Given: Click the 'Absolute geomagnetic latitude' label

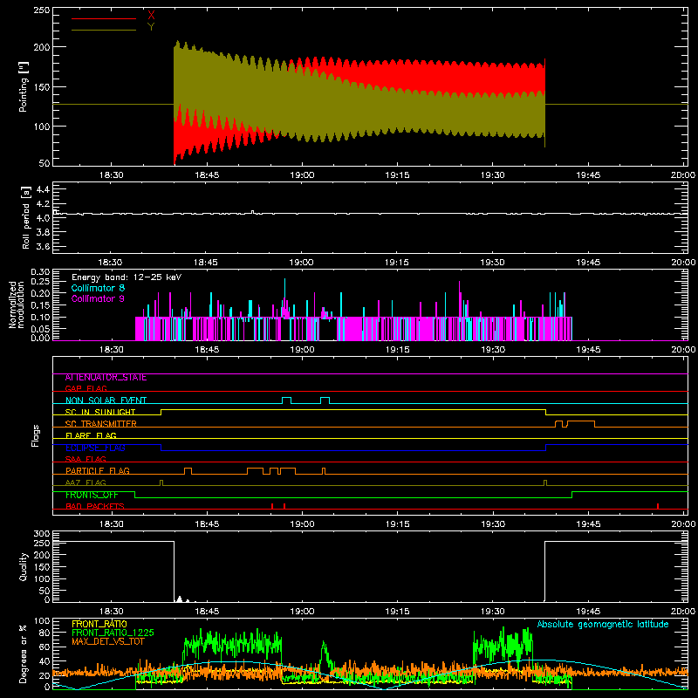Looking at the screenshot, I should [603, 625].
